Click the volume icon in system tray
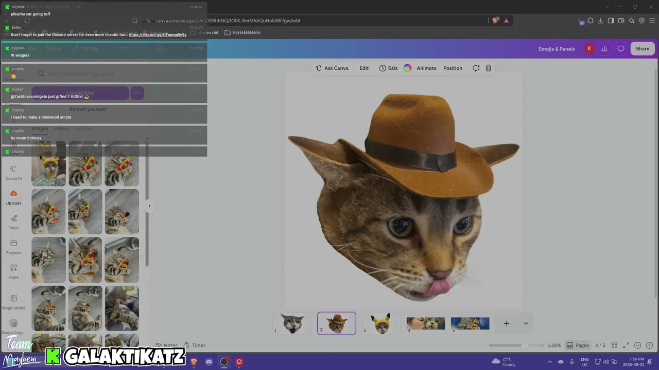Viewport: 659px width, 370px height. pos(606,362)
